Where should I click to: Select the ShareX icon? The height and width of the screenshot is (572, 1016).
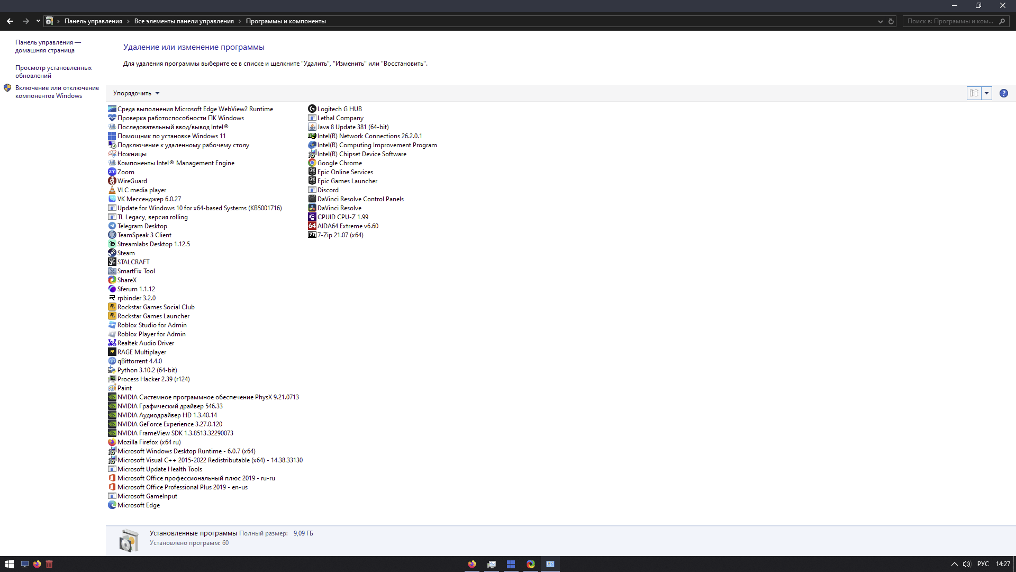click(x=112, y=280)
